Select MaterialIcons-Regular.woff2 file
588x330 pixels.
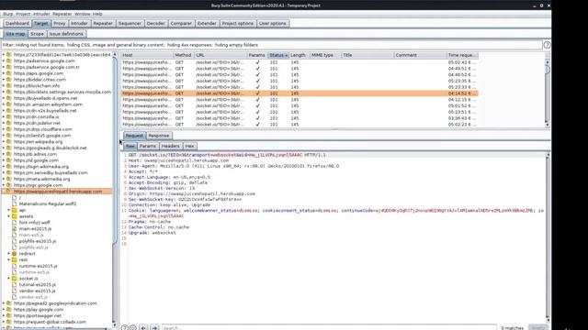click(x=48, y=203)
